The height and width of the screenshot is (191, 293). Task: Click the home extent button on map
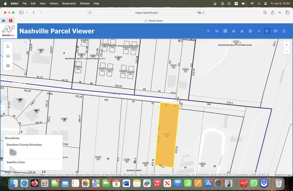(x=8, y=46)
